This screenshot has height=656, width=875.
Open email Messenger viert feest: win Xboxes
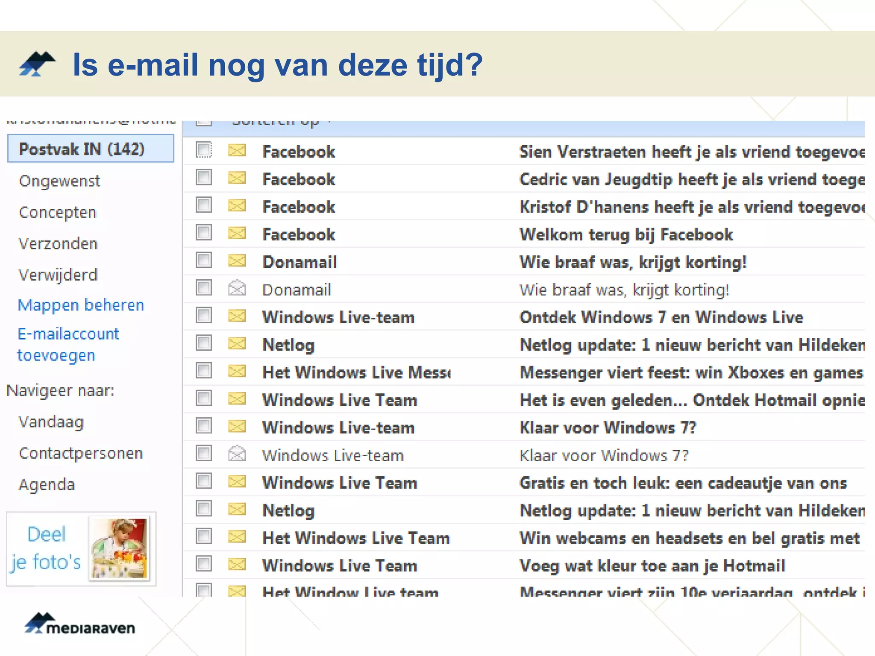point(692,373)
